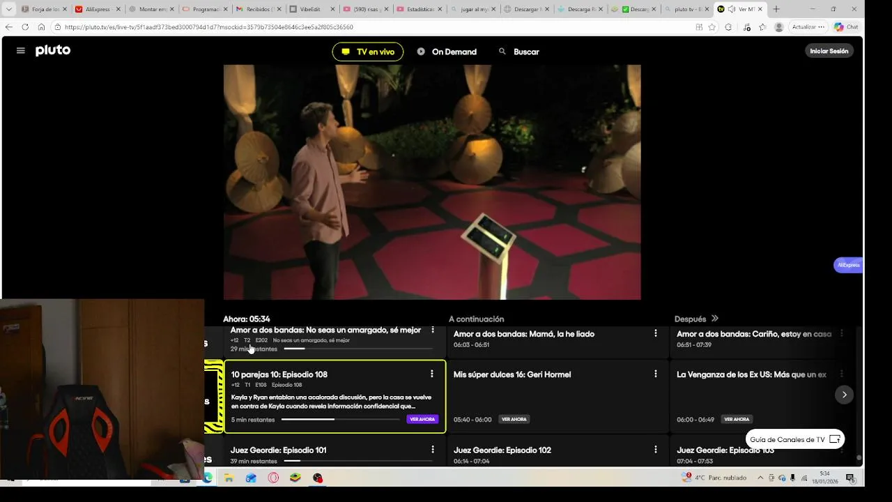Switch to the Estadísticas browser tab
This screenshot has width=892, height=502.
coord(419,9)
